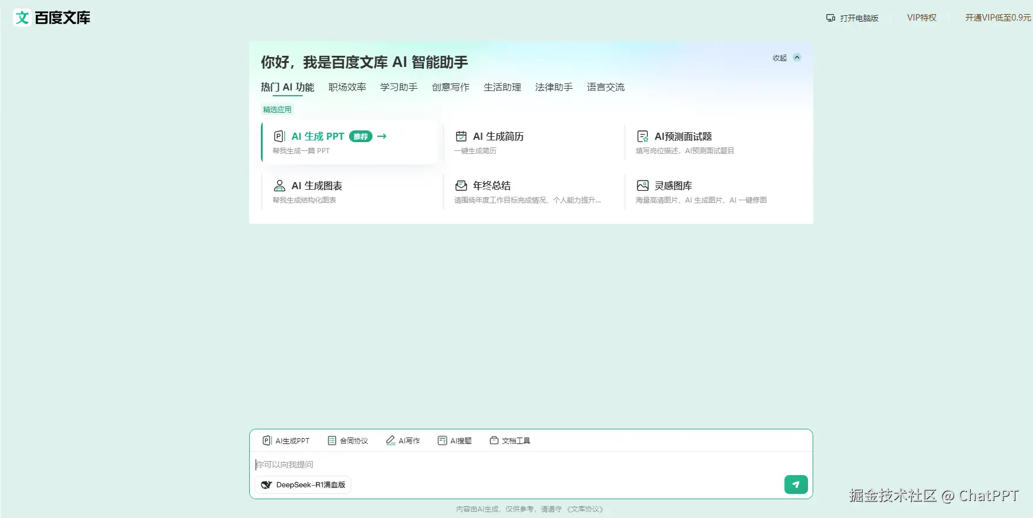Click the AI 生成图表 title text

point(317,186)
